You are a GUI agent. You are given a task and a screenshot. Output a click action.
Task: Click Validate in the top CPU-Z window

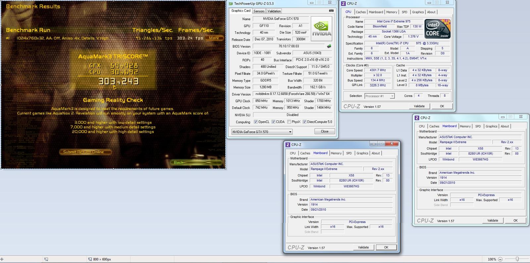point(419,106)
